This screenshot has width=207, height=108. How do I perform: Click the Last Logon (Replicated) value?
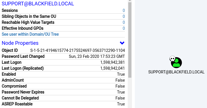click(x=112, y=68)
